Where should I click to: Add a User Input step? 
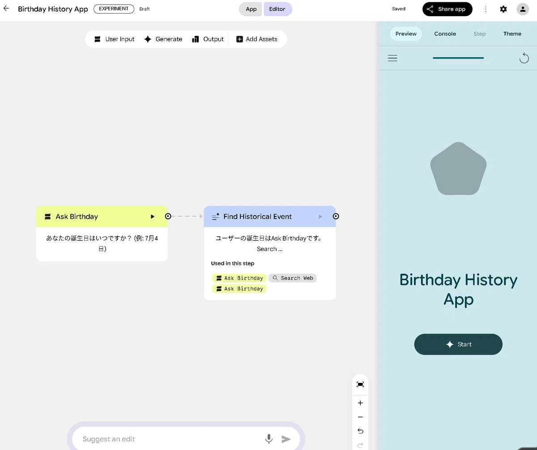pyautogui.click(x=114, y=39)
